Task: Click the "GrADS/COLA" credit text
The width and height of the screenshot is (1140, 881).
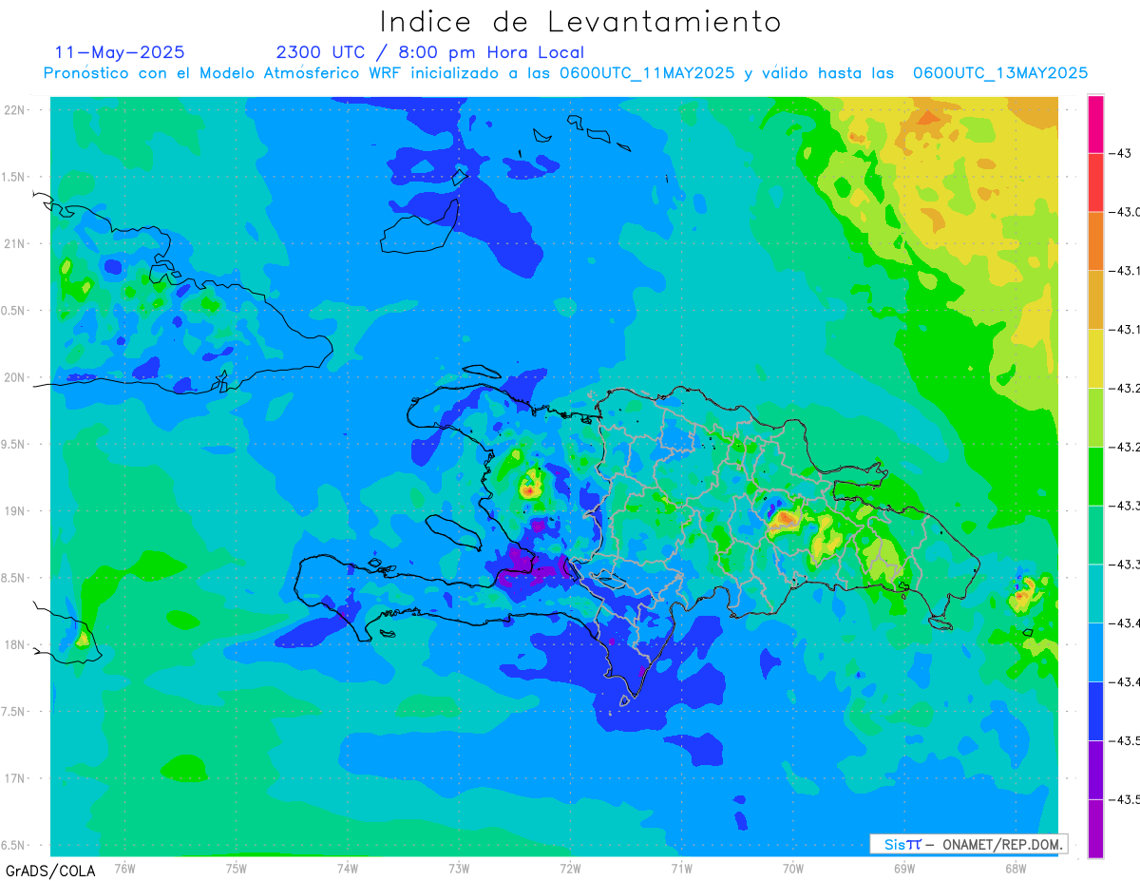Action: 48,871
